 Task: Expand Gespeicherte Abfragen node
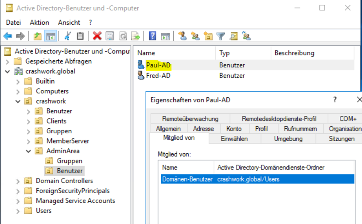(8, 62)
